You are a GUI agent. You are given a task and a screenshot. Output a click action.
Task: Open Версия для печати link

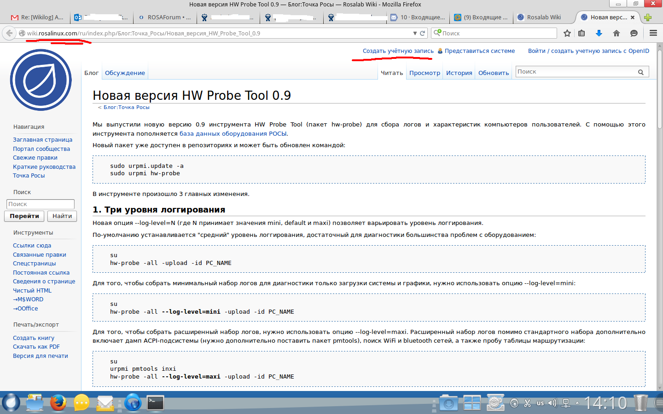41,356
